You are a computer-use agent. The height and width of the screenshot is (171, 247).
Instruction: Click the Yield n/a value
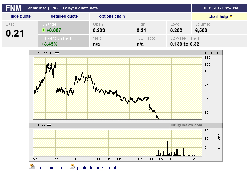pyautogui.click(x=96, y=44)
